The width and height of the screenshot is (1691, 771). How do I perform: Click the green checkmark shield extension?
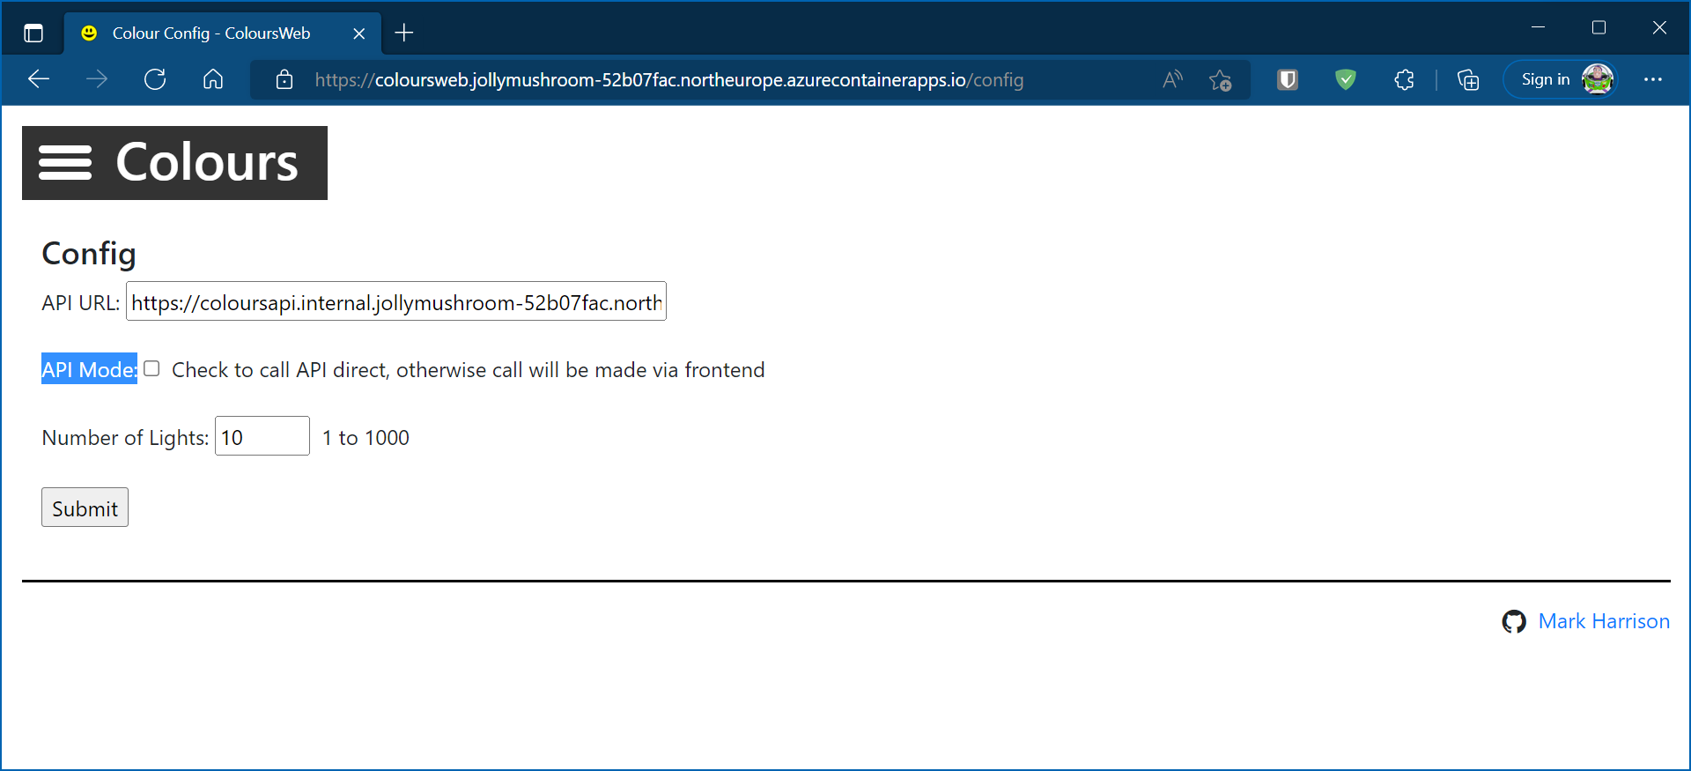point(1345,80)
